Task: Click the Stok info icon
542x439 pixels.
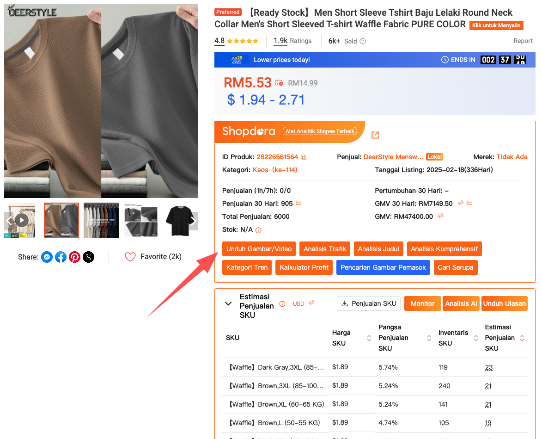Action: [258, 230]
